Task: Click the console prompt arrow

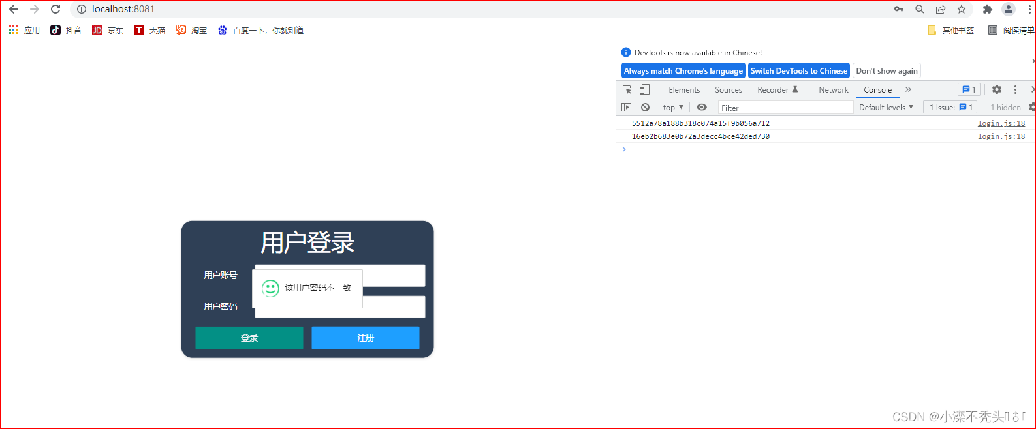Action: click(624, 149)
